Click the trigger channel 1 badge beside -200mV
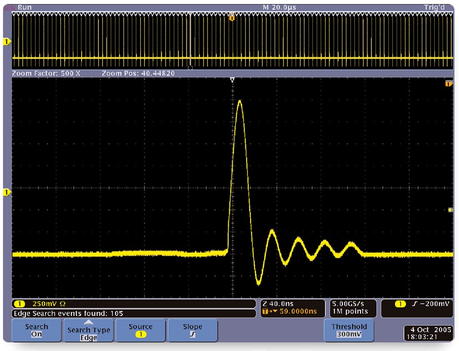The image size is (459, 351). point(400,303)
